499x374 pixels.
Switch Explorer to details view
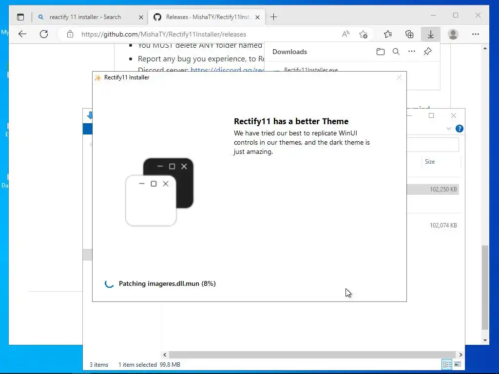click(x=447, y=364)
